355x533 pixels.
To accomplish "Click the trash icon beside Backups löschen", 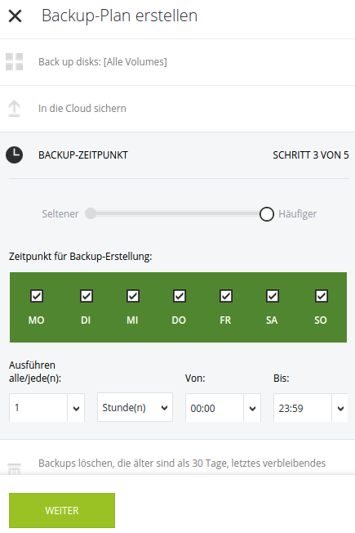I will 14,469.
